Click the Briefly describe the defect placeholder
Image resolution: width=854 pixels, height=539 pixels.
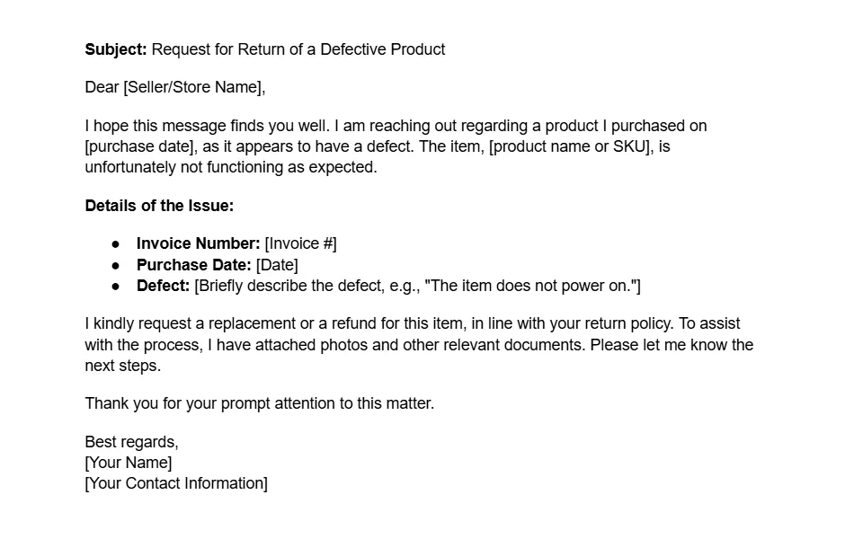pyautogui.click(x=417, y=286)
